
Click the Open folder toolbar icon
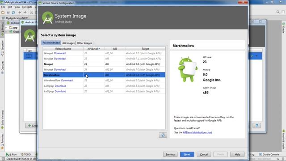point(3,12)
